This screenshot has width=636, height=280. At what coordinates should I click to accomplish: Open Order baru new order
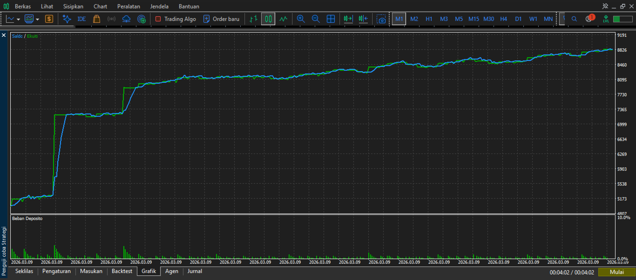(x=221, y=19)
